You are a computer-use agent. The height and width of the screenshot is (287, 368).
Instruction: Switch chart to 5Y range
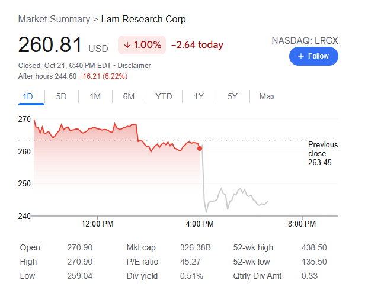tap(232, 96)
